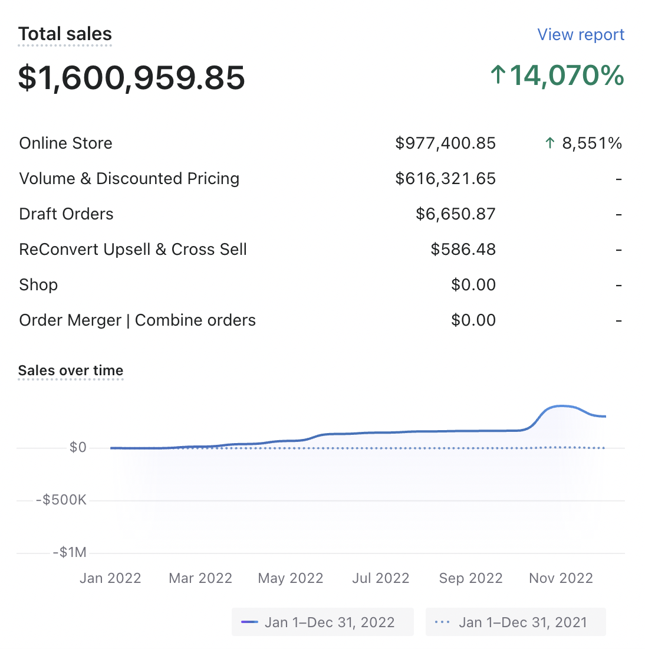The image size is (645, 649).
Task: Click the up arrow next to 8,551%
Action: tap(549, 143)
